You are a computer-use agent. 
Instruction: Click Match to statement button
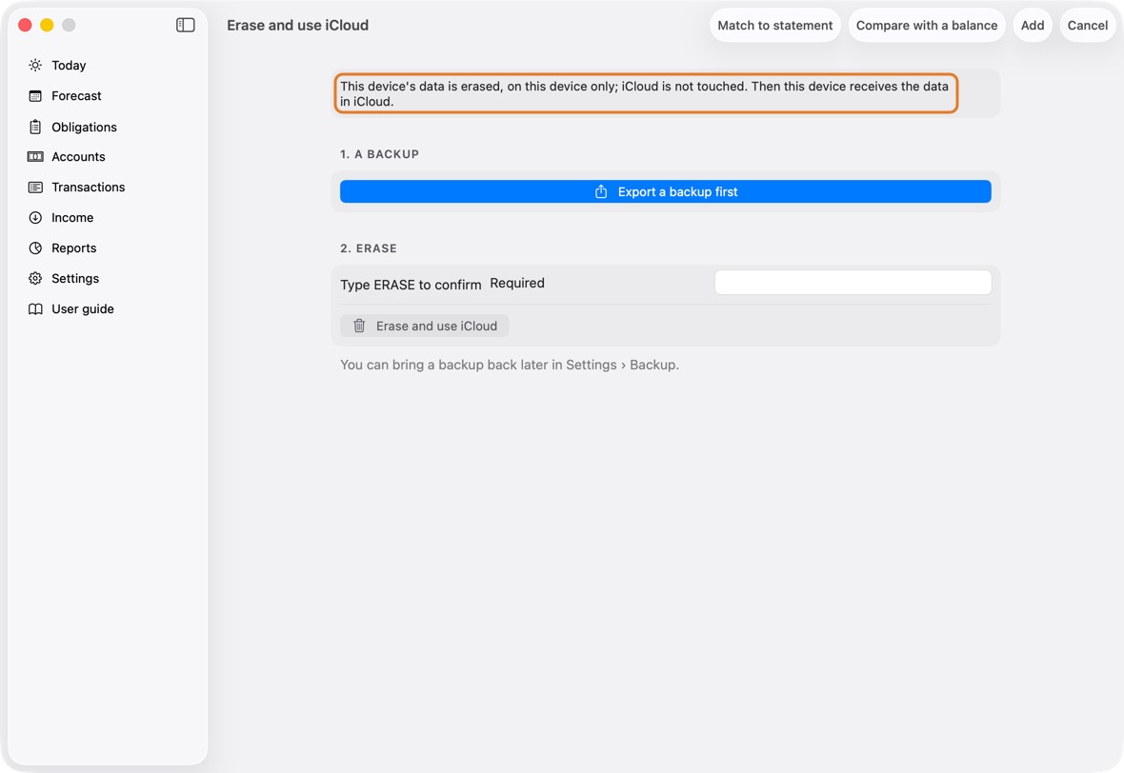click(x=775, y=25)
